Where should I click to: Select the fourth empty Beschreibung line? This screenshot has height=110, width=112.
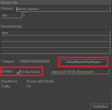(x=56, y=51)
